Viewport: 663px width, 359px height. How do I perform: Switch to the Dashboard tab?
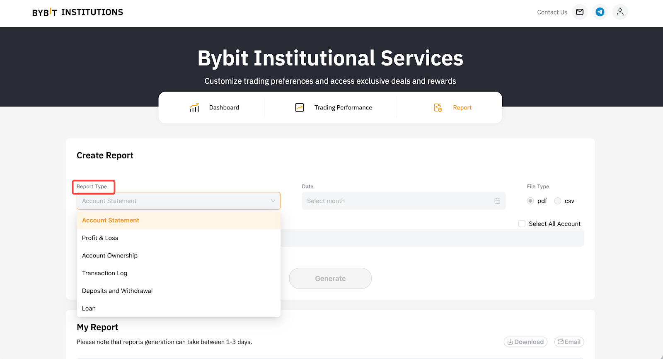pyautogui.click(x=224, y=108)
